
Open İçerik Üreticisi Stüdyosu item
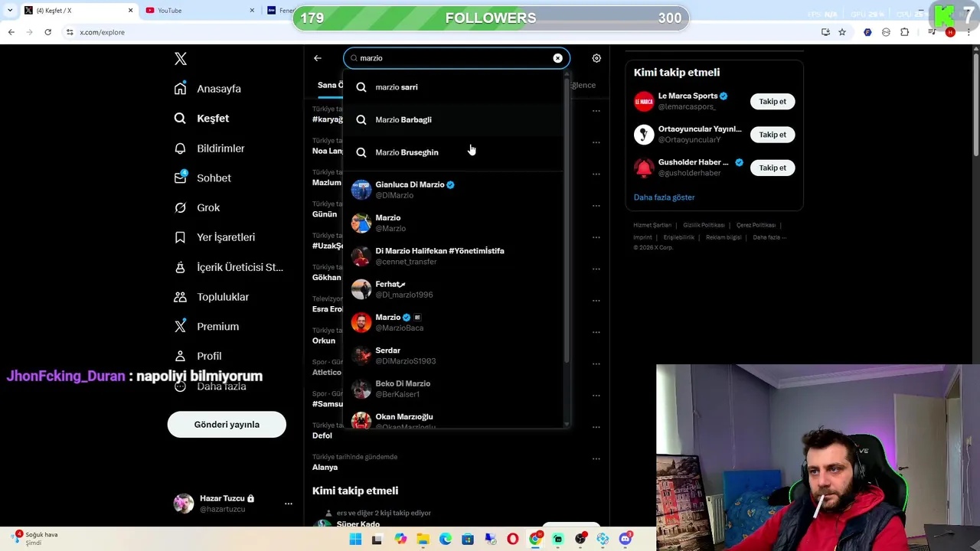[228, 267]
